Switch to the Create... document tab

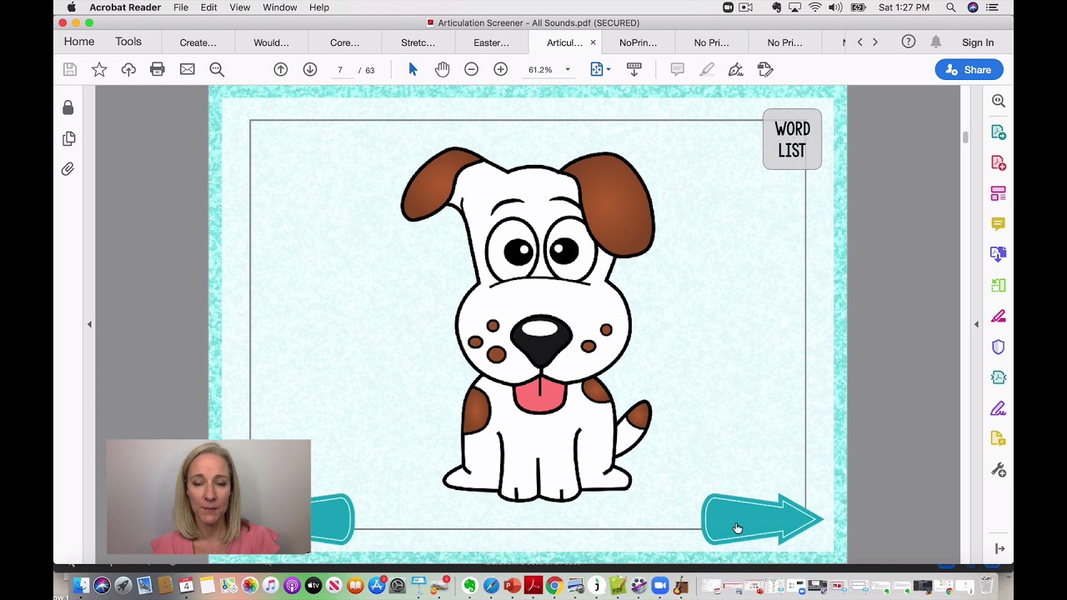point(198,42)
